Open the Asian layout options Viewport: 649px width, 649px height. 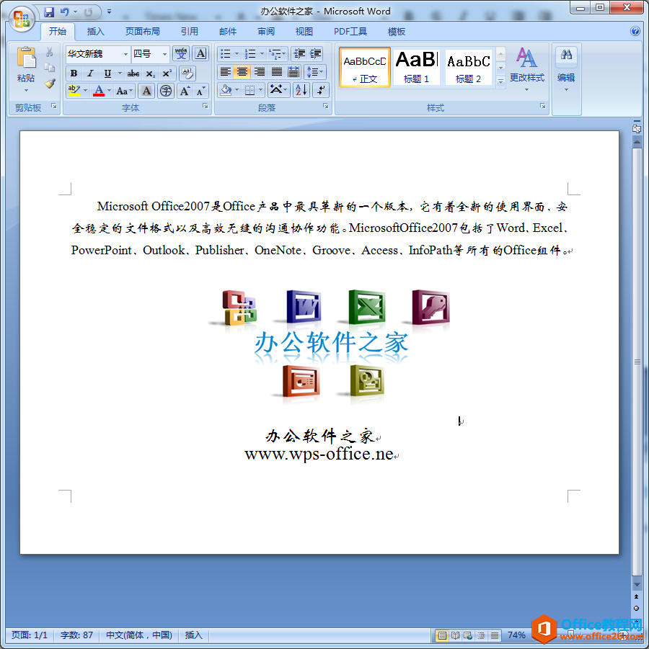click(278, 90)
